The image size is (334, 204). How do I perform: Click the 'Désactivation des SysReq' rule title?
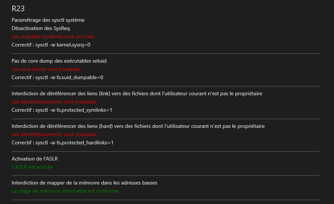(x=41, y=28)
